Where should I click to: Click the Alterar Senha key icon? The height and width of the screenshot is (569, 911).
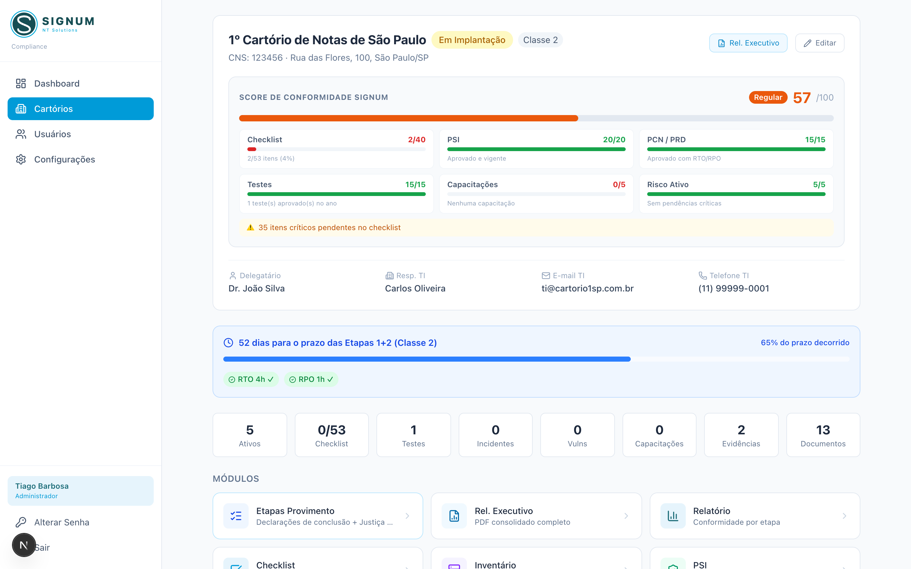21,522
